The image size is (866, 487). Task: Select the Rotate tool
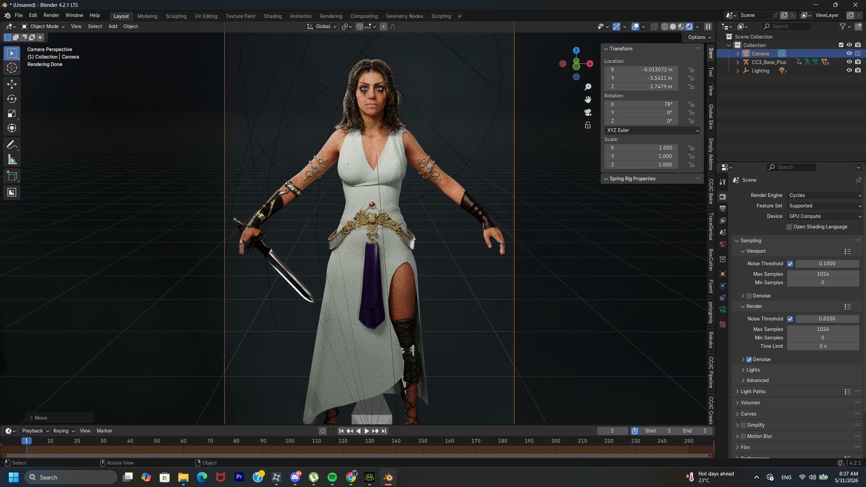pyautogui.click(x=12, y=99)
